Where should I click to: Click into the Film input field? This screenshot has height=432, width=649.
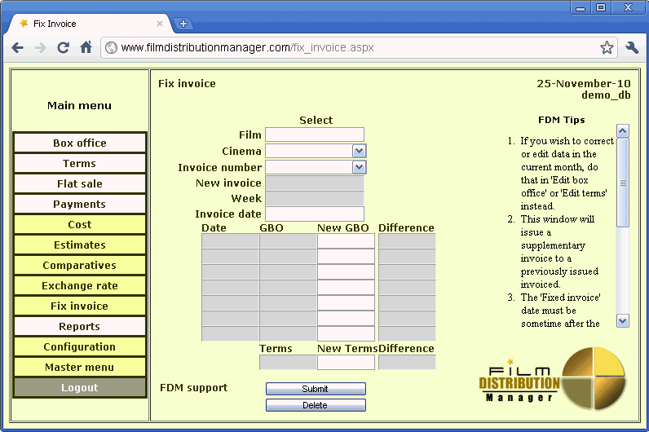[x=314, y=134]
